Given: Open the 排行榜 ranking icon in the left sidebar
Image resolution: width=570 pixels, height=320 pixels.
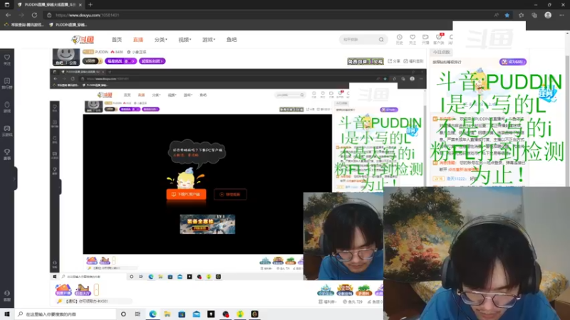Looking at the screenshot, I should [7, 83].
